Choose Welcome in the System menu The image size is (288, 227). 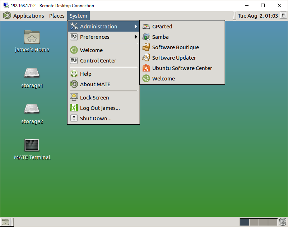(103, 50)
